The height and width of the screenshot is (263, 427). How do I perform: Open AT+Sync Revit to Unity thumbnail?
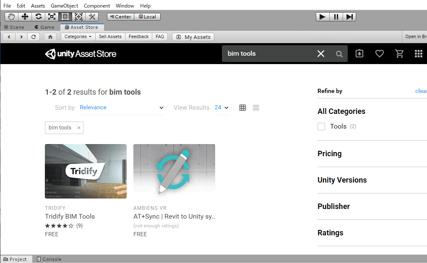(x=174, y=171)
